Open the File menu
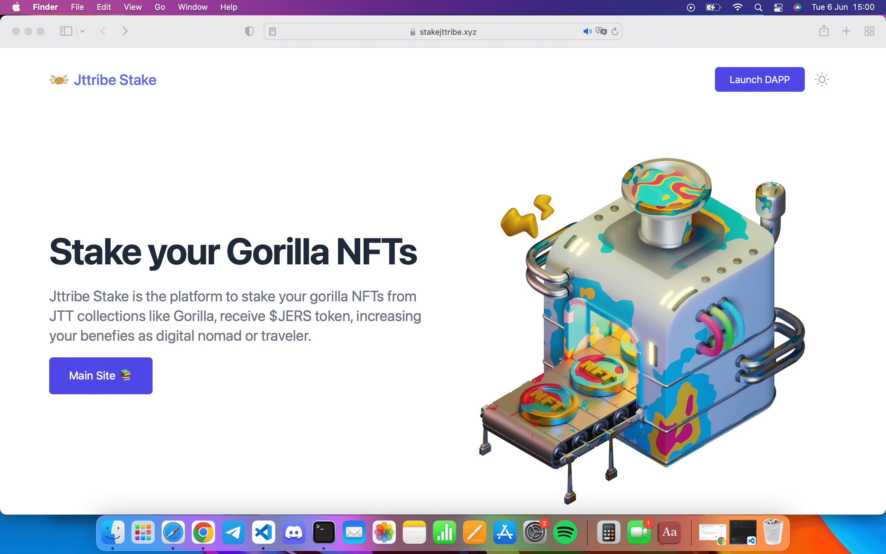 coord(77,7)
